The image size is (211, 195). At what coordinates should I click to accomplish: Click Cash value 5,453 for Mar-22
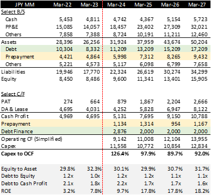[66, 19]
